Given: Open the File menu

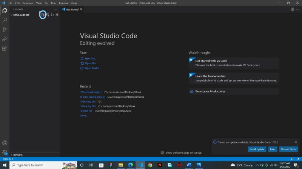Looking at the screenshot, I should point(10,3).
